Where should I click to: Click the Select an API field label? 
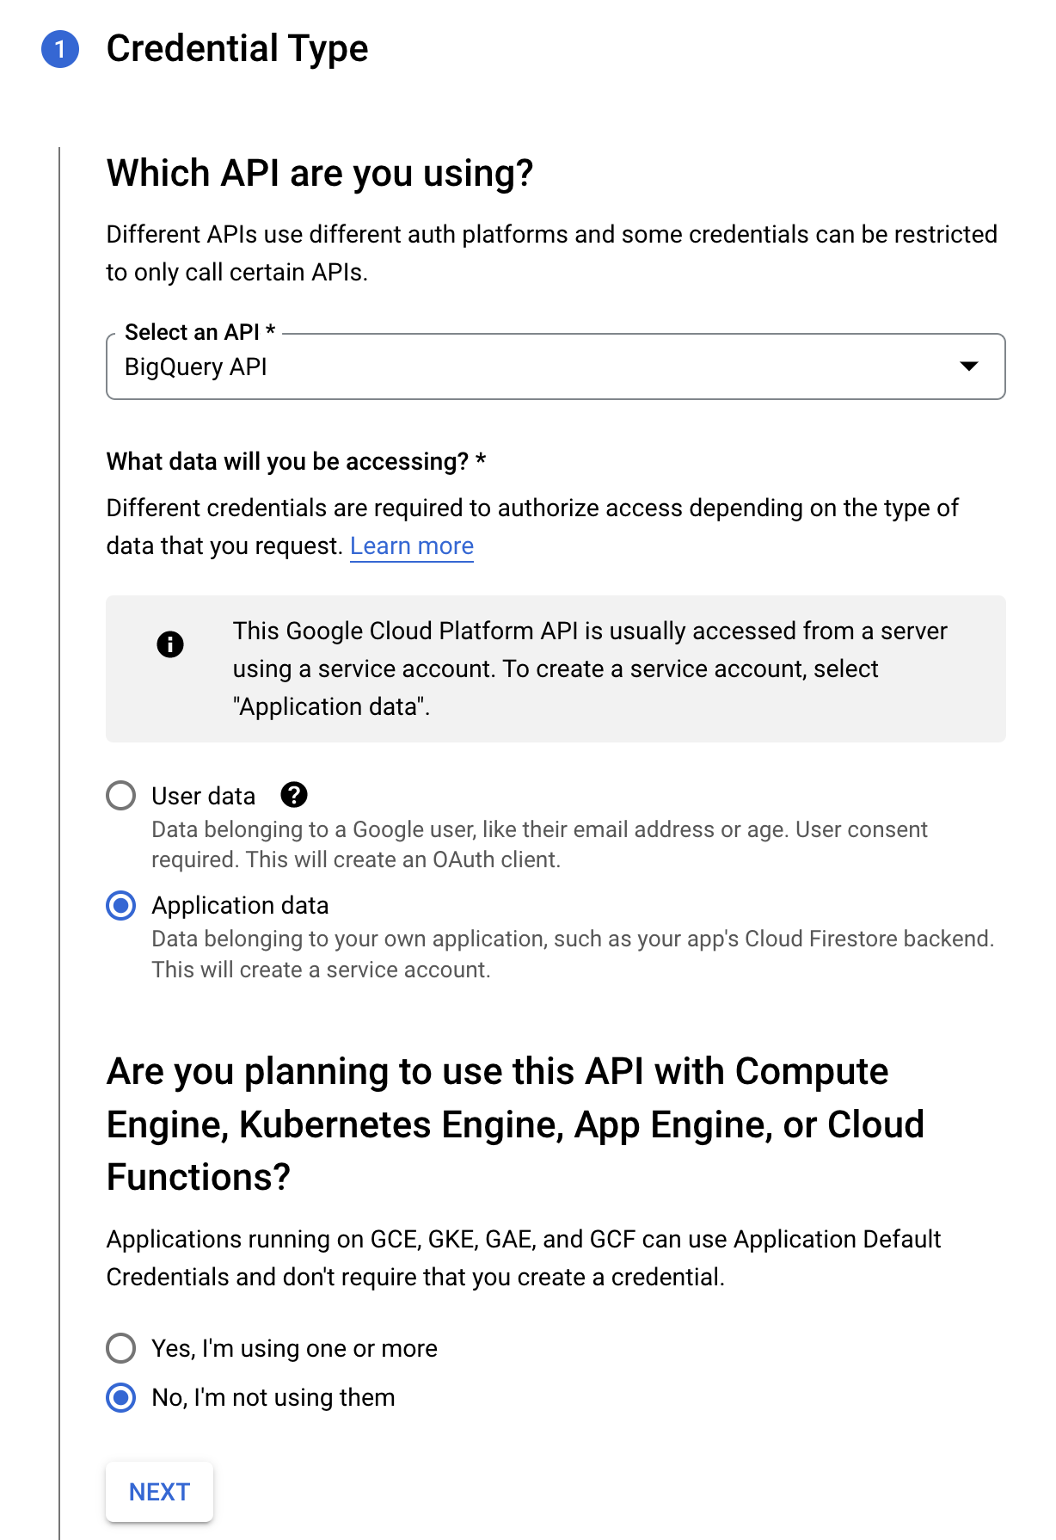click(x=200, y=332)
